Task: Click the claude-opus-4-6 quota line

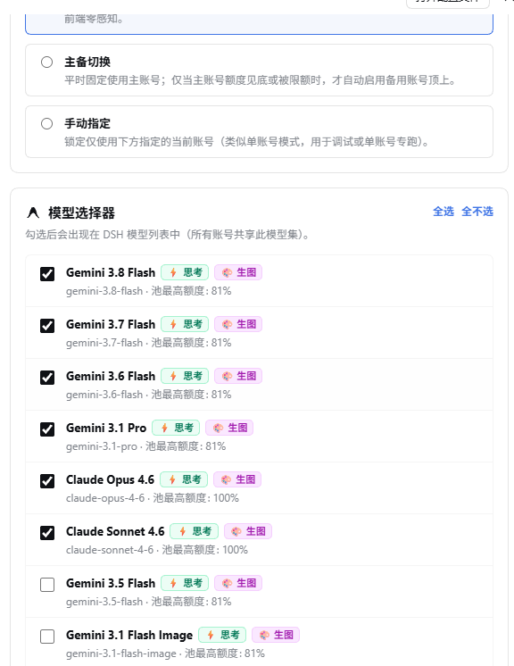Action: click(x=153, y=499)
